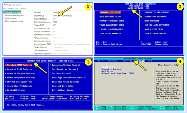Select Exit Without Saving in Award BIOS
The width and height of the screenshot is (187, 113).
155,34
